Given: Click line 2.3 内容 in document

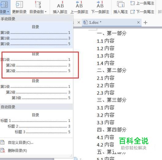Looking at the screenshot, I should tap(106, 93).
